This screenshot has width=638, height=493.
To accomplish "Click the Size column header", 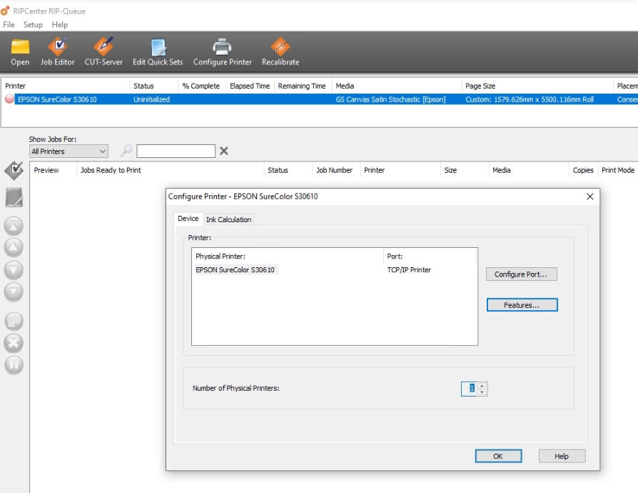I will pyautogui.click(x=464, y=170).
